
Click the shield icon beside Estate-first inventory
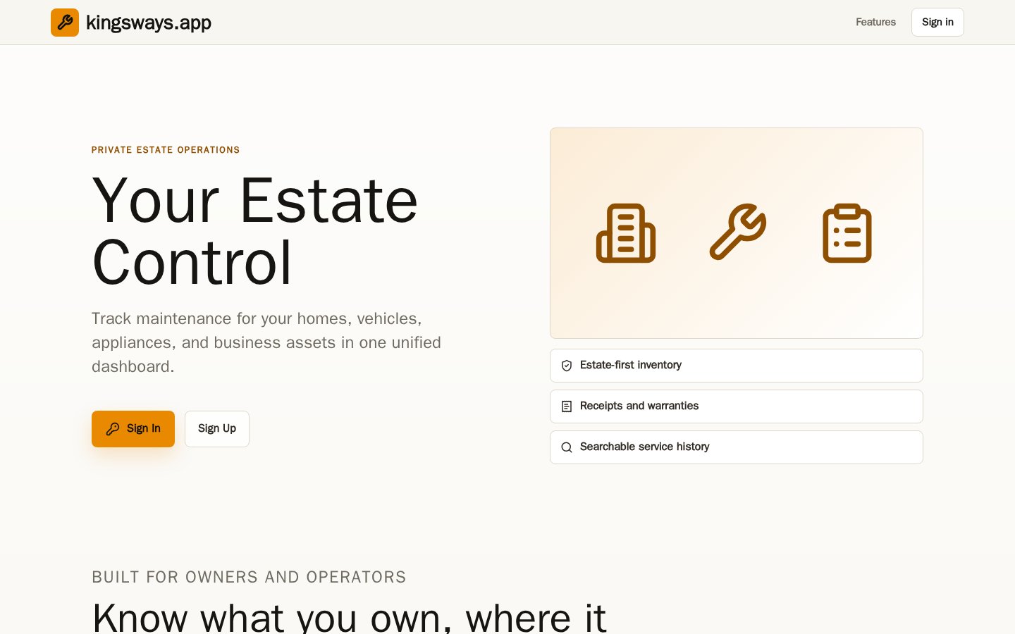[567, 366]
